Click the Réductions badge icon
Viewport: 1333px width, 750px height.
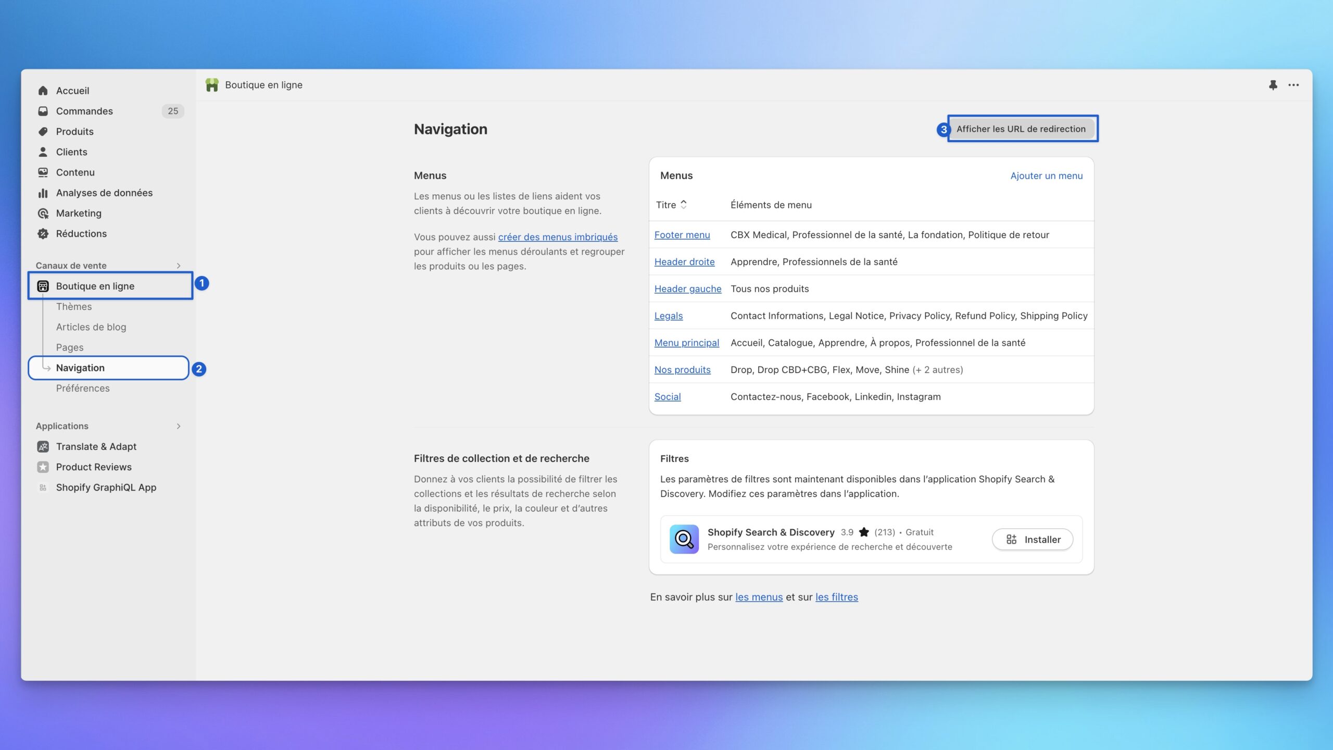pyautogui.click(x=43, y=234)
